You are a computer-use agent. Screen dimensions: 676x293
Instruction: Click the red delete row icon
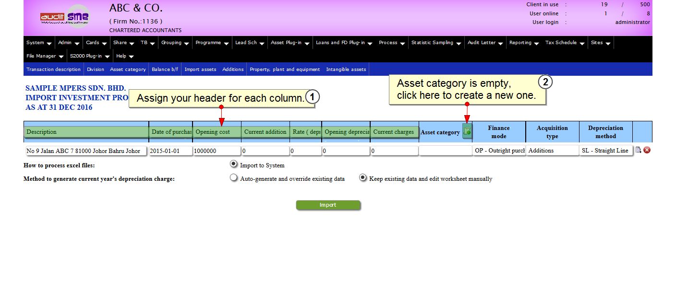pyautogui.click(x=647, y=150)
